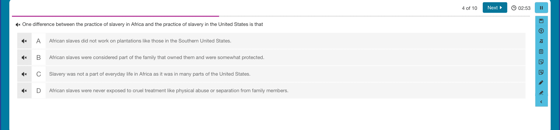560x130 pixels.
Task: Toggle audio for the question text
Action: click(18, 25)
